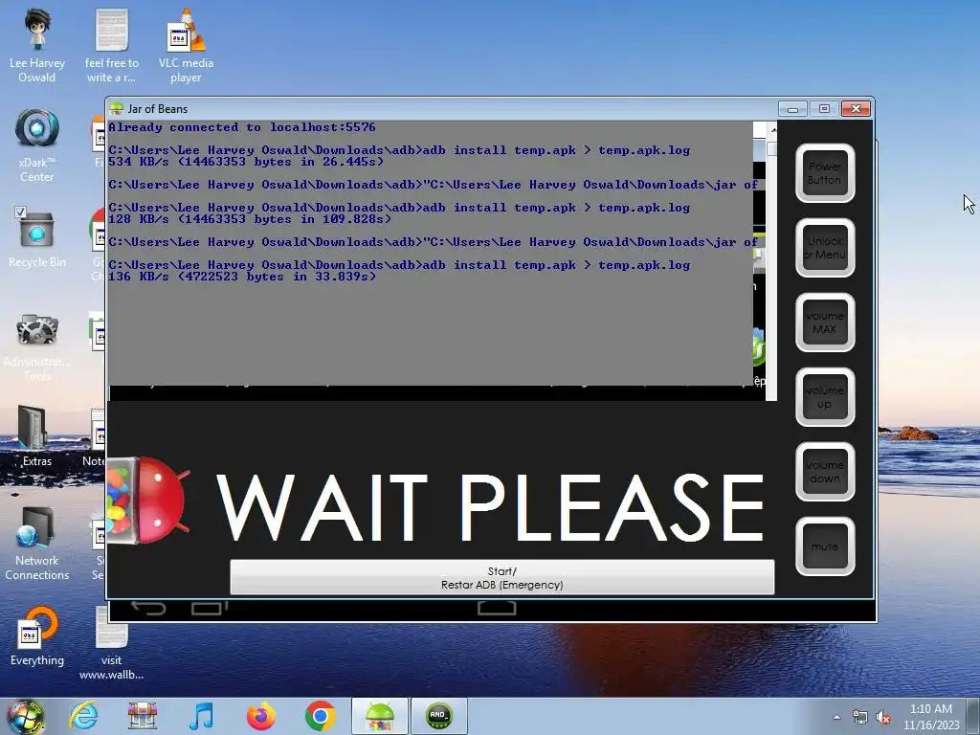Open the 'feel free to write a r...' file

pyautogui.click(x=111, y=45)
